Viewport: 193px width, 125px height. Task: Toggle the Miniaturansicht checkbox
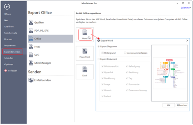(102, 66)
